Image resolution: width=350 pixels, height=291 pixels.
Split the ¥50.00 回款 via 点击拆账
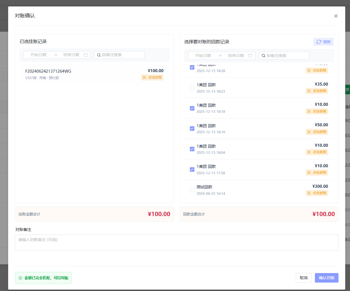point(317,132)
